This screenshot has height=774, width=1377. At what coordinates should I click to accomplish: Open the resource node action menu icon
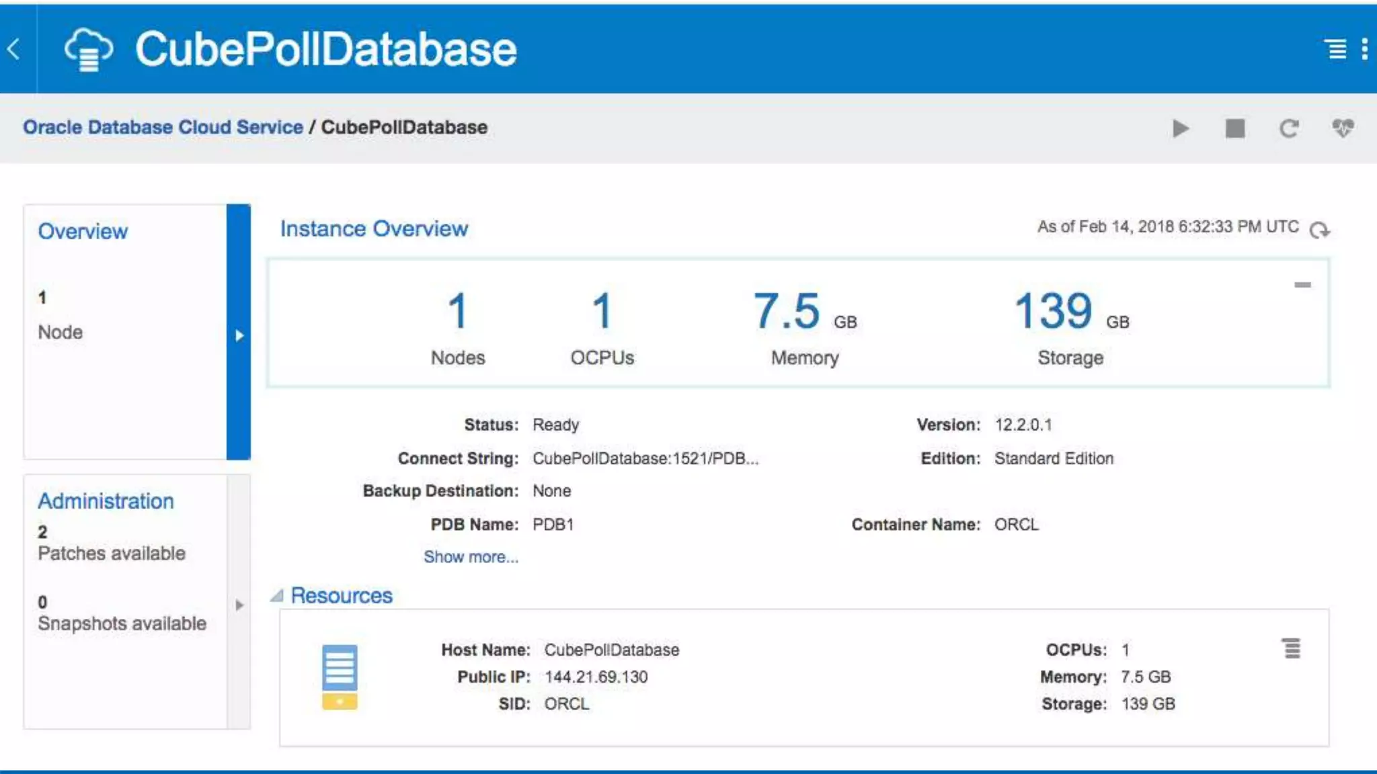1292,648
